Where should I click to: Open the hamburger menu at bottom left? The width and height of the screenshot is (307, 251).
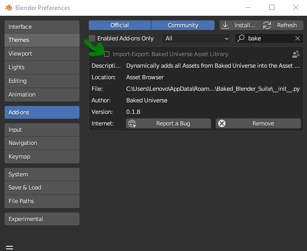tap(9, 247)
